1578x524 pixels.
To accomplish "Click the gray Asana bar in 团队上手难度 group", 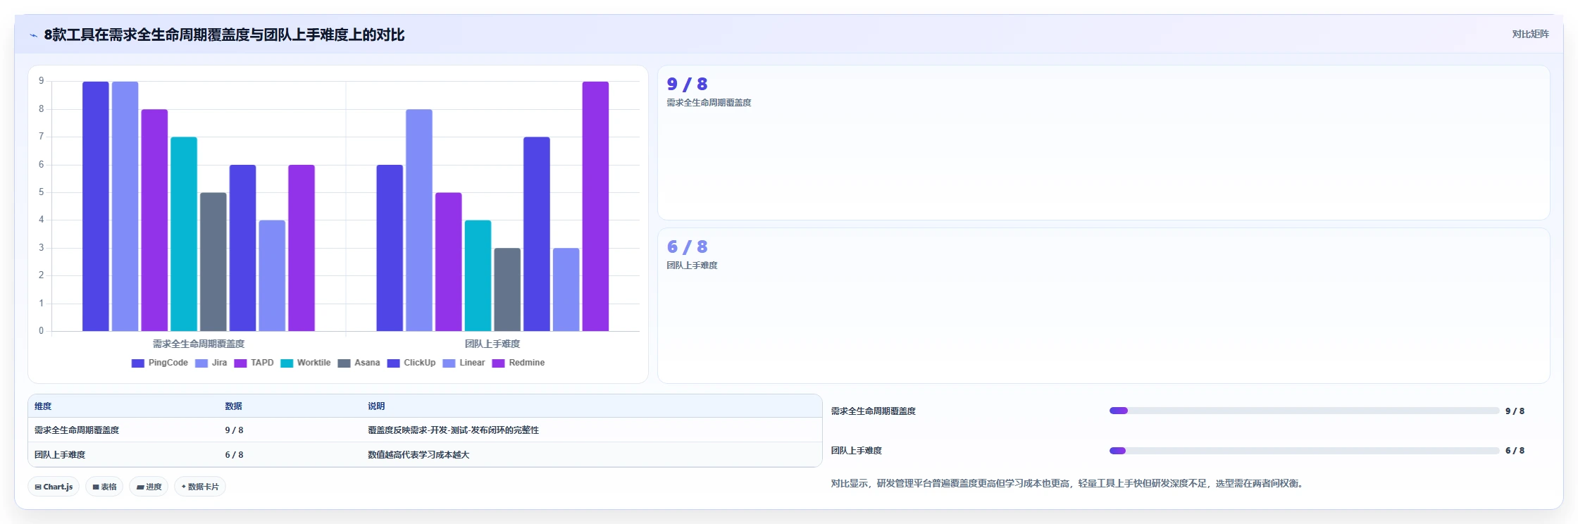I will [507, 289].
